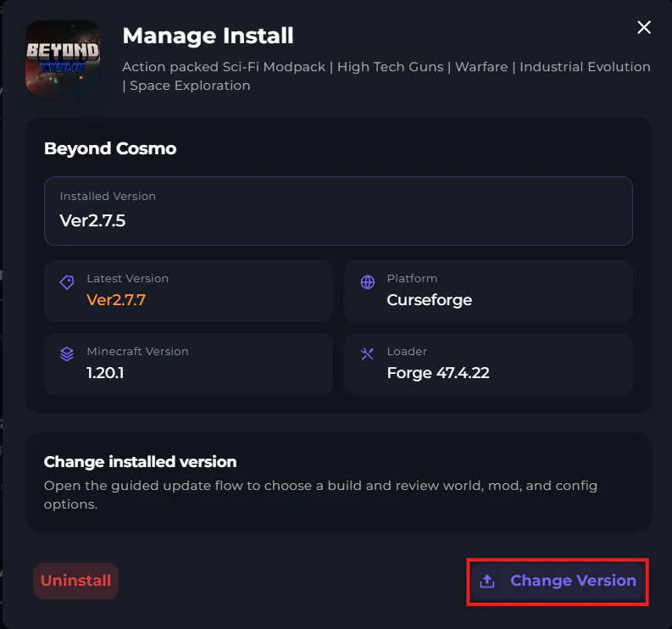Open the Change Version flow
The height and width of the screenshot is (629, 672).
click(558, 582)
